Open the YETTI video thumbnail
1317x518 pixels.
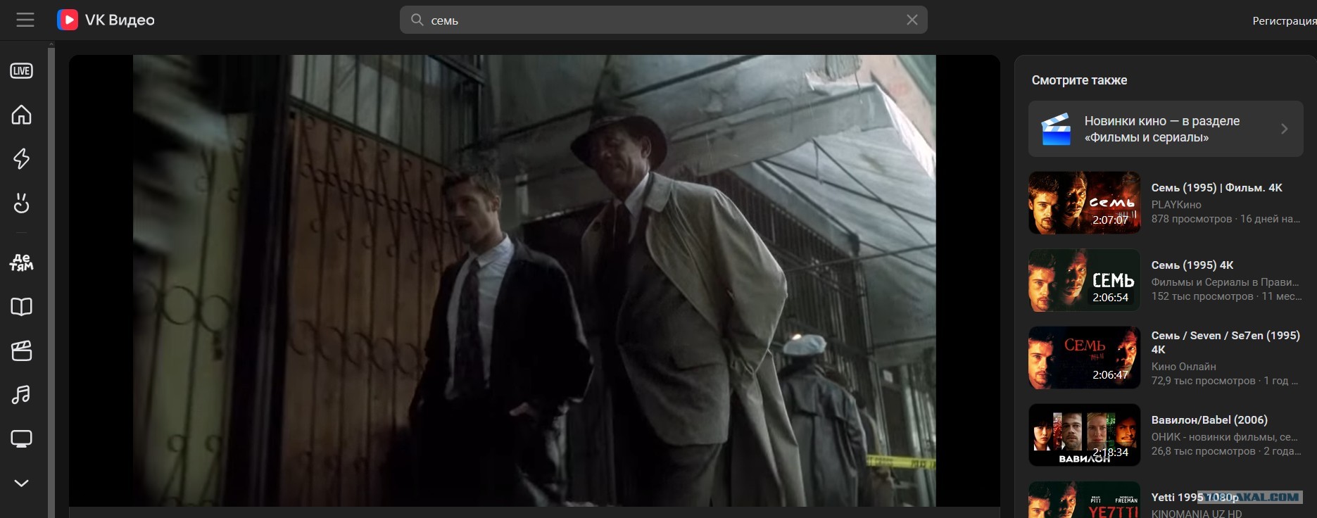pos(1084,500)
